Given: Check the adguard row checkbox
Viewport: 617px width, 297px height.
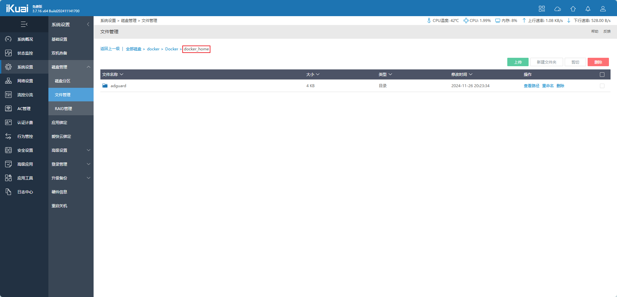Looking at the screenshot, I should click(x=602, y=86).
